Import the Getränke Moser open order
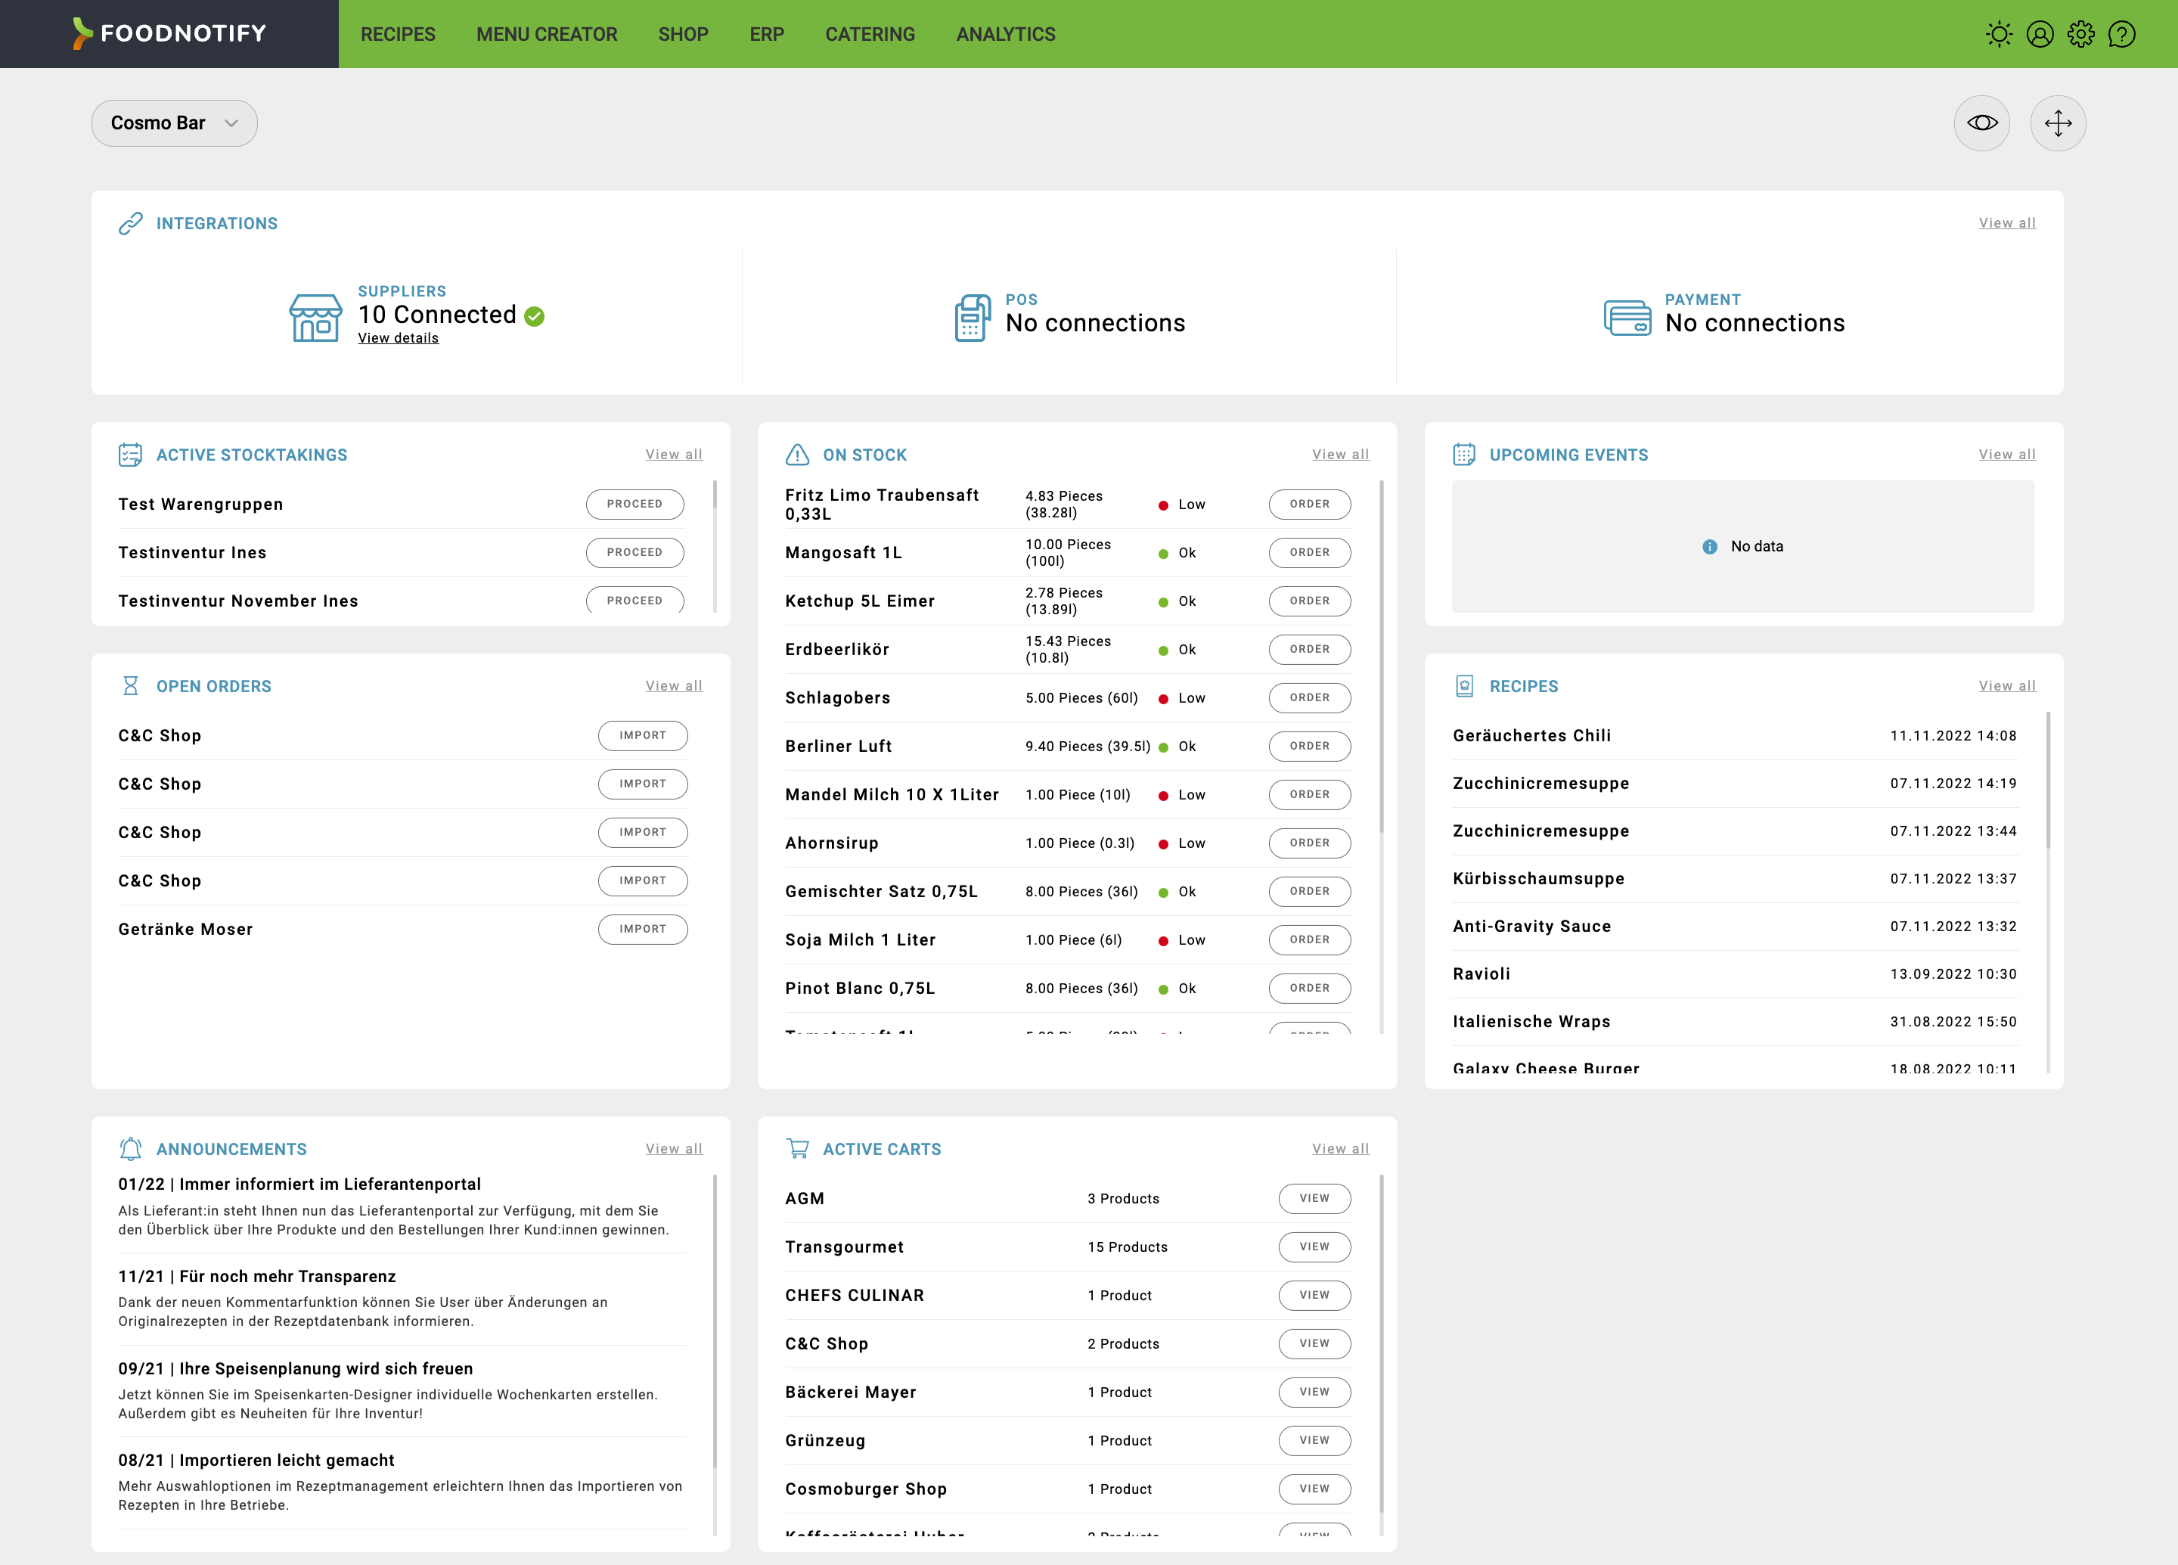 coord(643,928)
